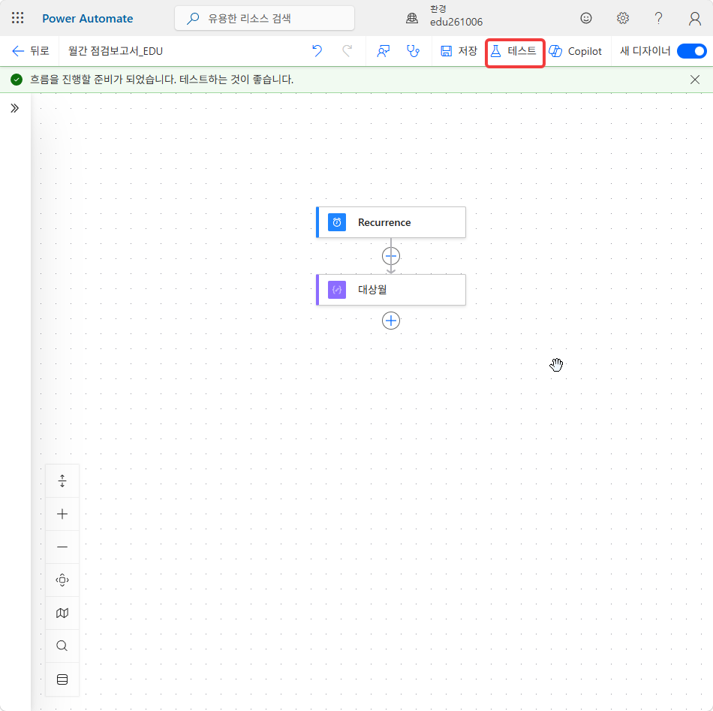Open the feedback person-chat icon
The height and width of the screenshot is (711, 713).
point(384,51)
